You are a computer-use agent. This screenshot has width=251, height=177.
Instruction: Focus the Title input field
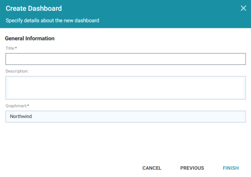click(125, 59)
